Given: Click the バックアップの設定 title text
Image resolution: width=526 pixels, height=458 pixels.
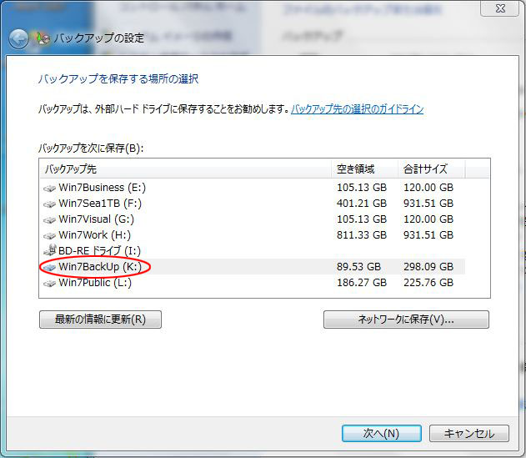Looking at the screenshot, I should [x=99, y=38].
